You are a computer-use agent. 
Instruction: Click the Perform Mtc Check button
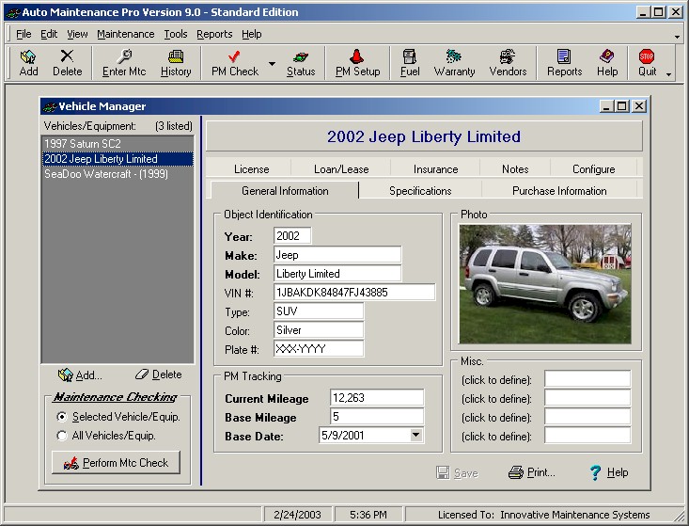[x=116, y=463]
